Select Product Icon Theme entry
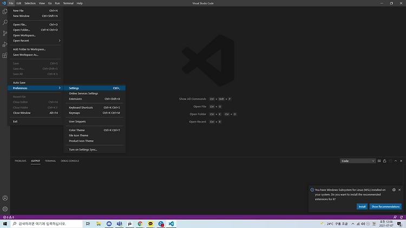406x228 pixels. 95,141
